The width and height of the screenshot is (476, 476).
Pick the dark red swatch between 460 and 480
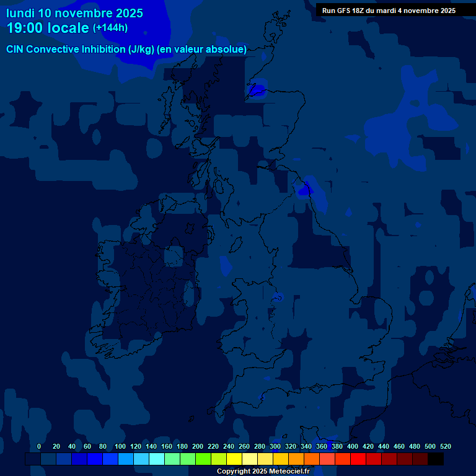404,459
